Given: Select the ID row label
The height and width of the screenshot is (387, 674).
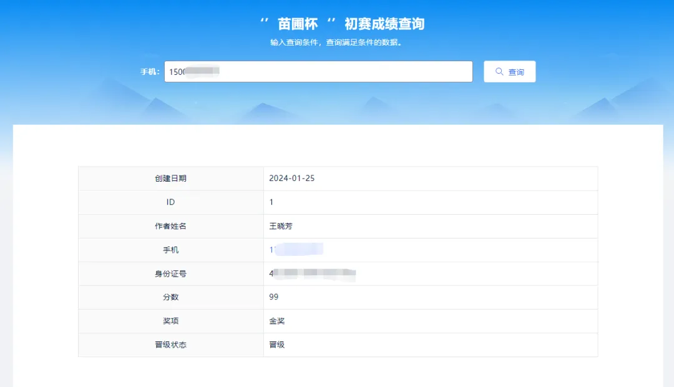Looking at the screenshot, I should [x=170, y=202].
